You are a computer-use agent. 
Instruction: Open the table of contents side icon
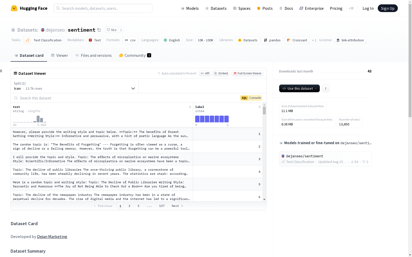pyautogui.click(x=1, y=71)
